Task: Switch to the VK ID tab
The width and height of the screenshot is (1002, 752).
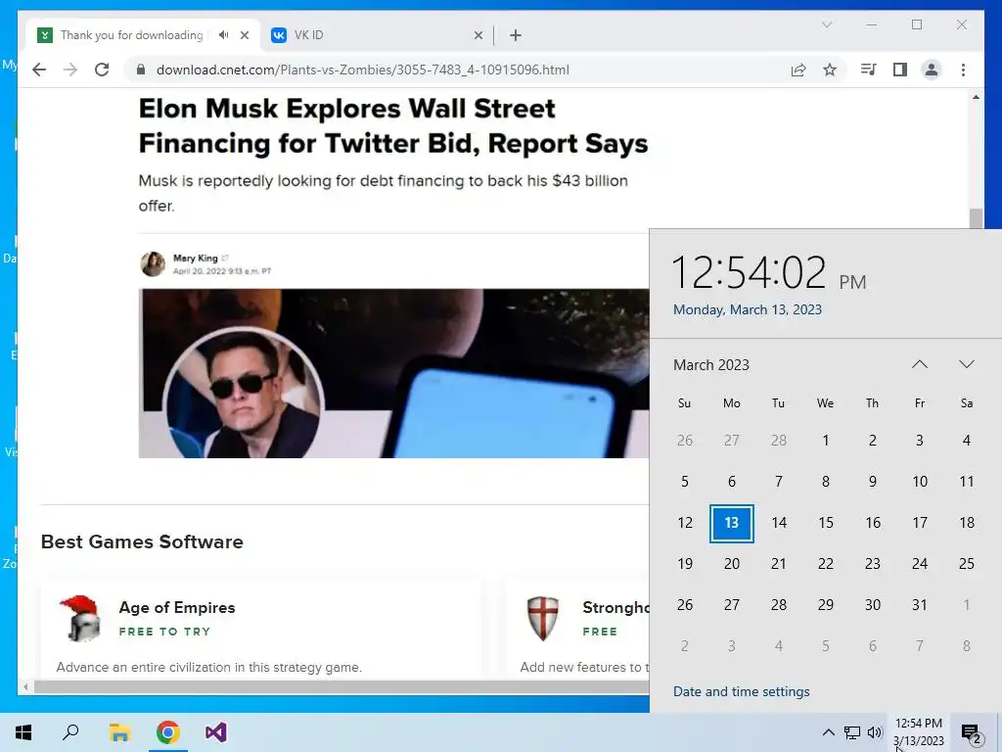Action: click(377, 35)
